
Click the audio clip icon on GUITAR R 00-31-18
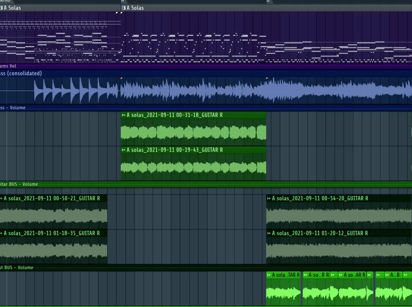(123, 115)
